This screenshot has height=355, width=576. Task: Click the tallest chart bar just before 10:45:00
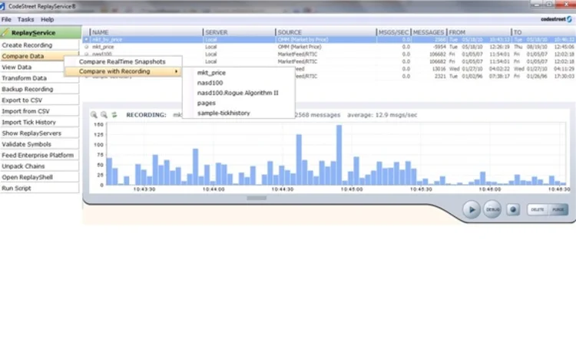[x=339, y=155]
